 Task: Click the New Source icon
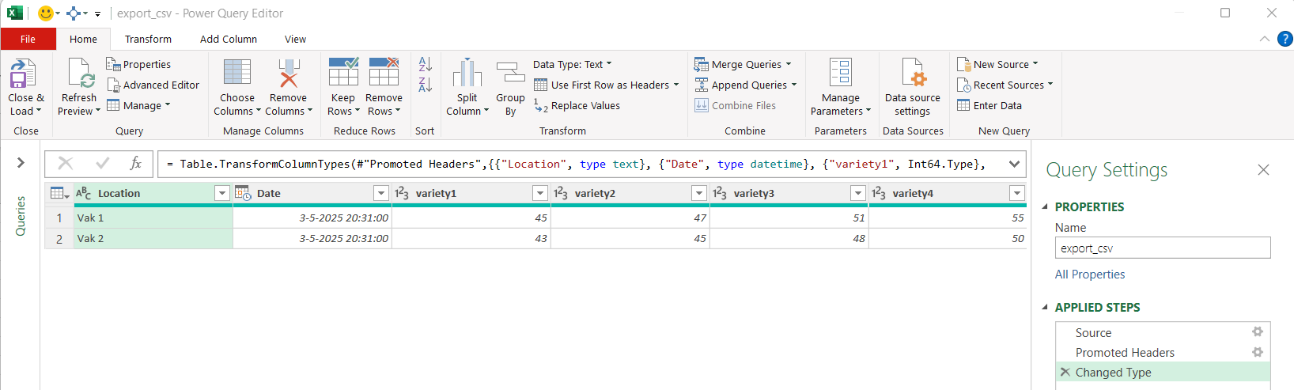[963, 64]
